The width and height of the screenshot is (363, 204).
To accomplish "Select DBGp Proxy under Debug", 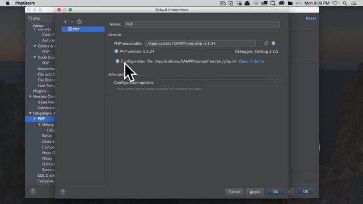I will [50, 130].
